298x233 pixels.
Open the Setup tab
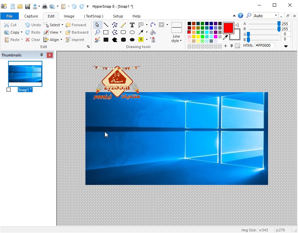pyautogui.click(x=118, y=16)
